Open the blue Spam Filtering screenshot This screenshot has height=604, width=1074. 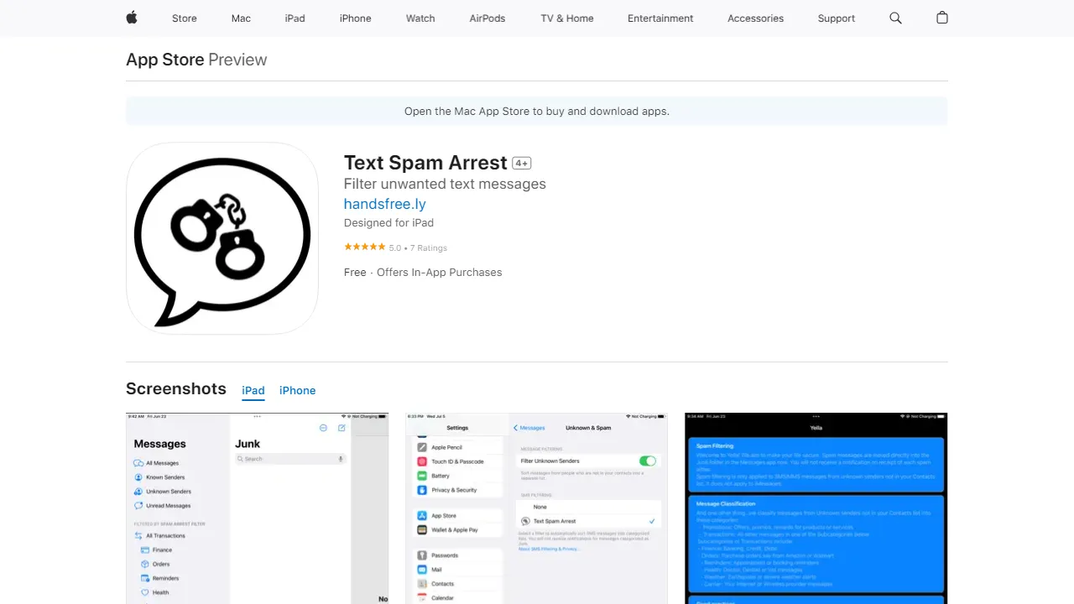pos(816,508)
